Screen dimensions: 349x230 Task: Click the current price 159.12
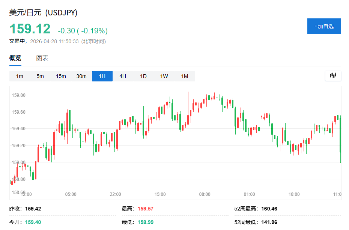[x=30, y=29]
